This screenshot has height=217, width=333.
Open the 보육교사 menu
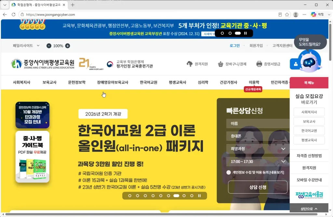point(49,82)
